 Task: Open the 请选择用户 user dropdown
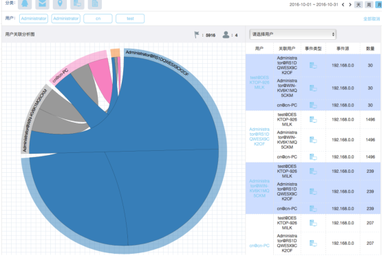click(x=293, y=34)
